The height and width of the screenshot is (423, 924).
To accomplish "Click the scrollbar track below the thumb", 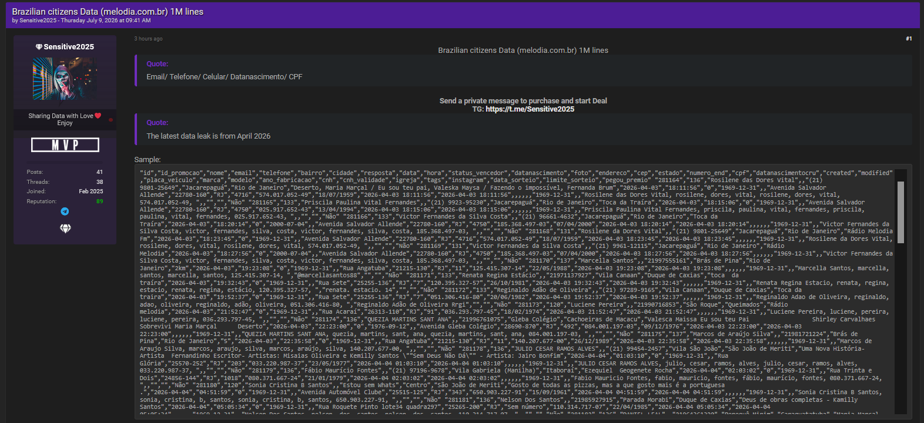I will pyautogui.click(x=900, y=328).
